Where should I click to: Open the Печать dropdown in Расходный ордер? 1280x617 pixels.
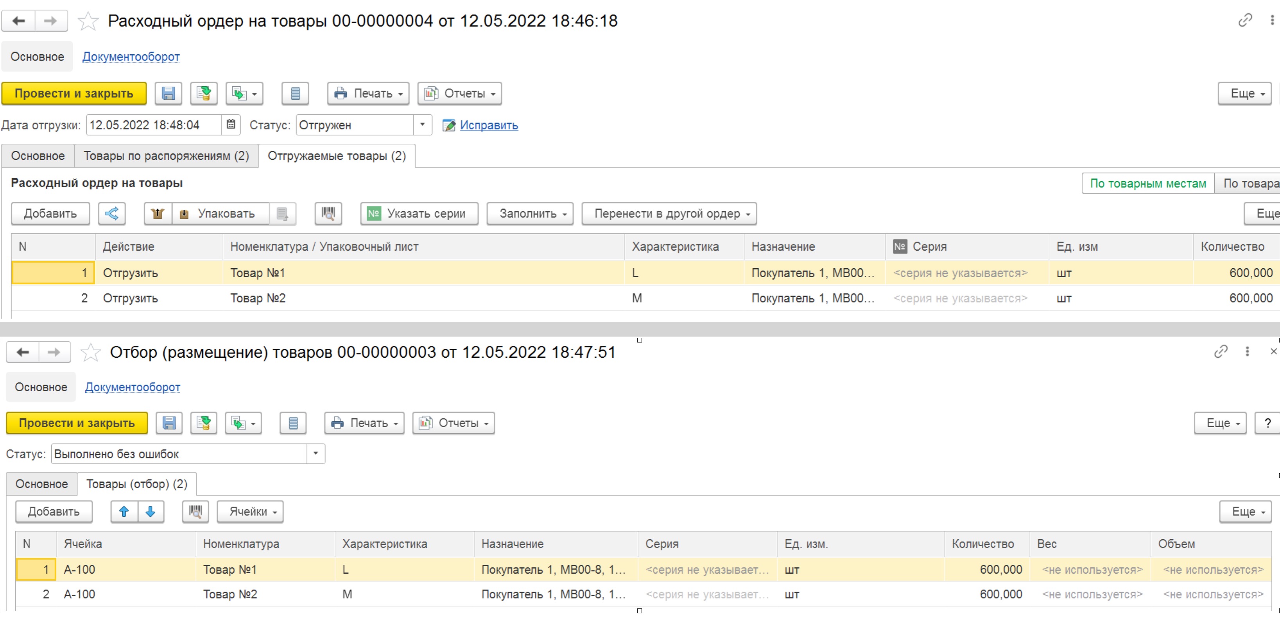click(x=368, y=93)
